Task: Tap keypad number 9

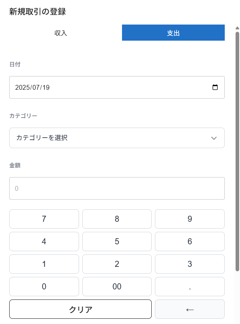Action: 190,219
